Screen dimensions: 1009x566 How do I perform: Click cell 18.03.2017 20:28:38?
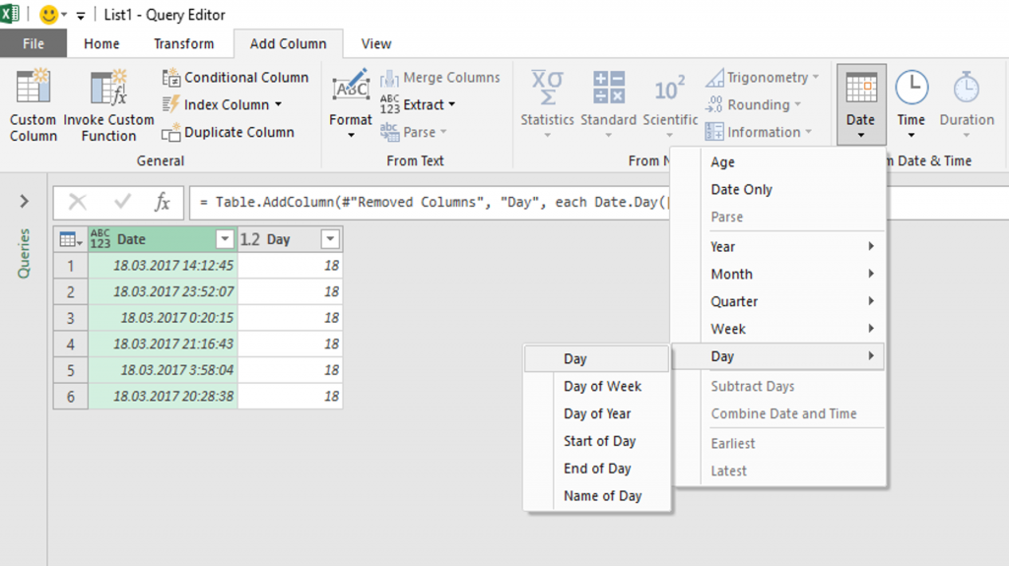[163, 396]
